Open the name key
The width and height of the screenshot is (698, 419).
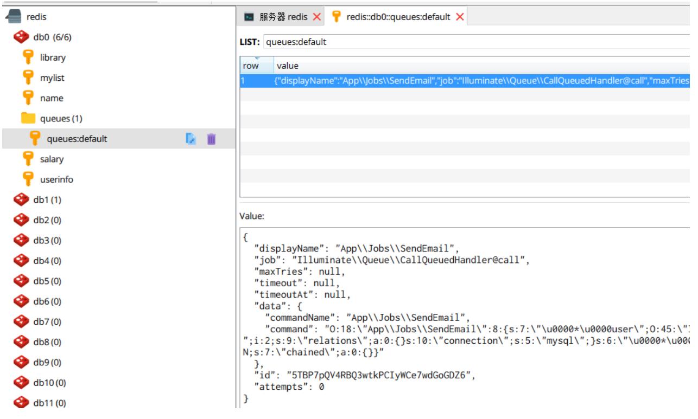click(x=50, y=98)
